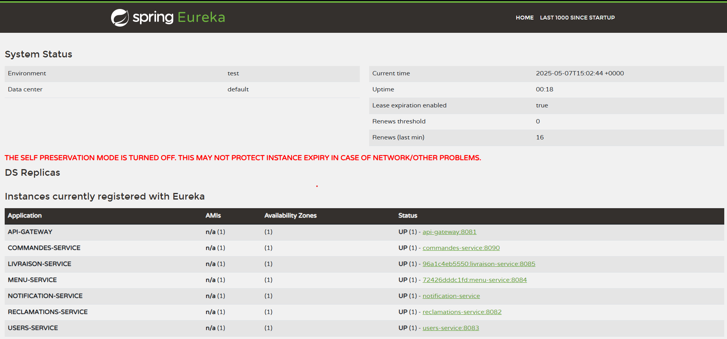The image size is (727, 339).
Task: Open the api-gateway:8081 instance link
Action: (449, 232)
